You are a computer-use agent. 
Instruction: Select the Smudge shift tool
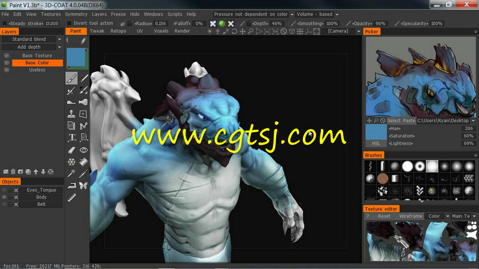coord(71,102)
